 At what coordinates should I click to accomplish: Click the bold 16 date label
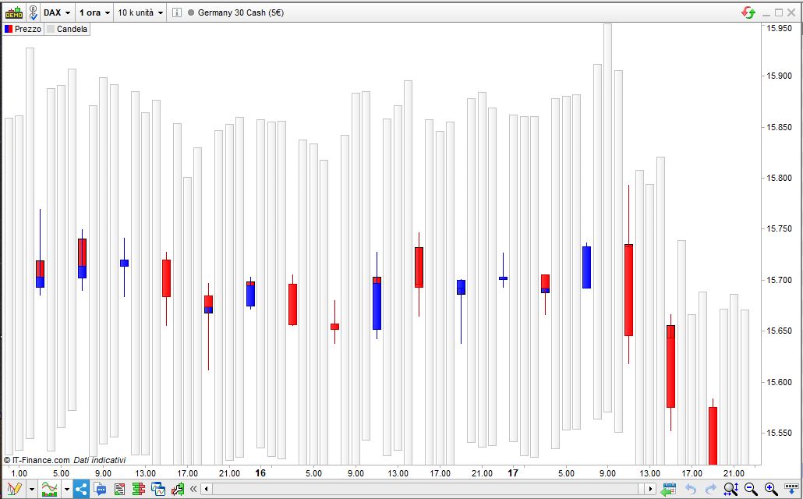coord(260,473)
